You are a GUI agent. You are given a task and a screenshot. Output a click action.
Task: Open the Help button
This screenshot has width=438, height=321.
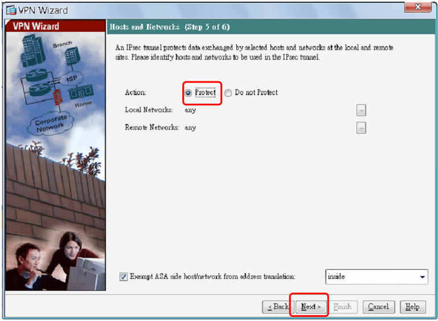point(412,307)
